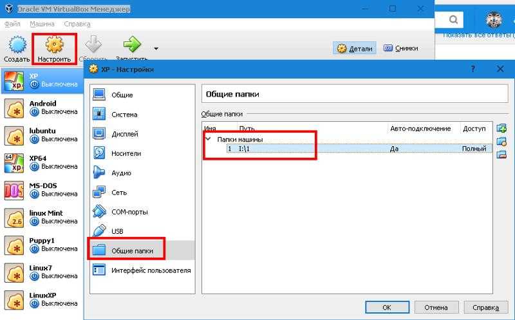Viewport: 515px width, 320px height.
Task: Click the OK button
Action: 387,307
